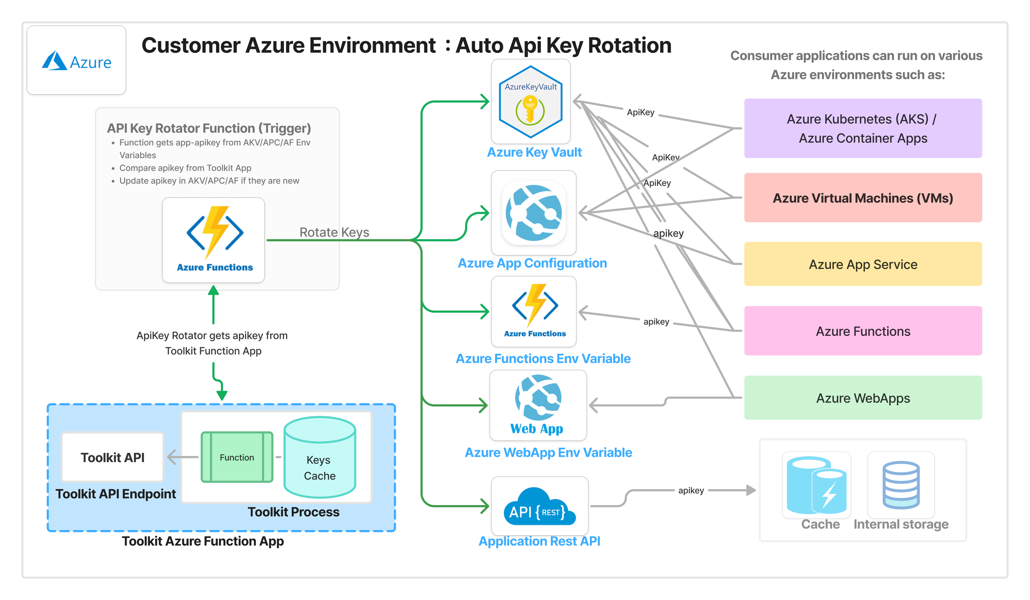
Task: Select the 'Consumer applications can run' heading
Action: pos(857,65)
